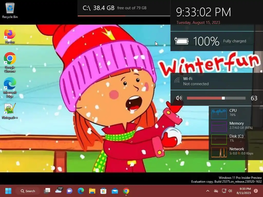
Task: Click the 100% battery level text
Action: click(x=206, y=41)
